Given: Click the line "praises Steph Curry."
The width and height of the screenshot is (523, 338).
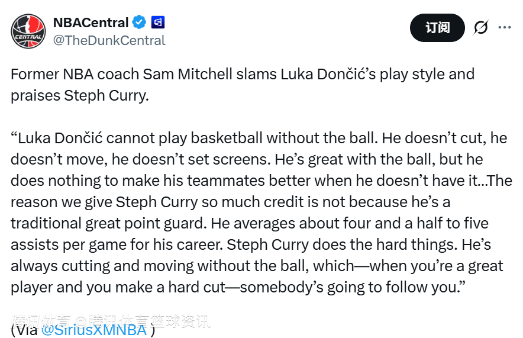Looking at the screenshot, I should (78, 95).
